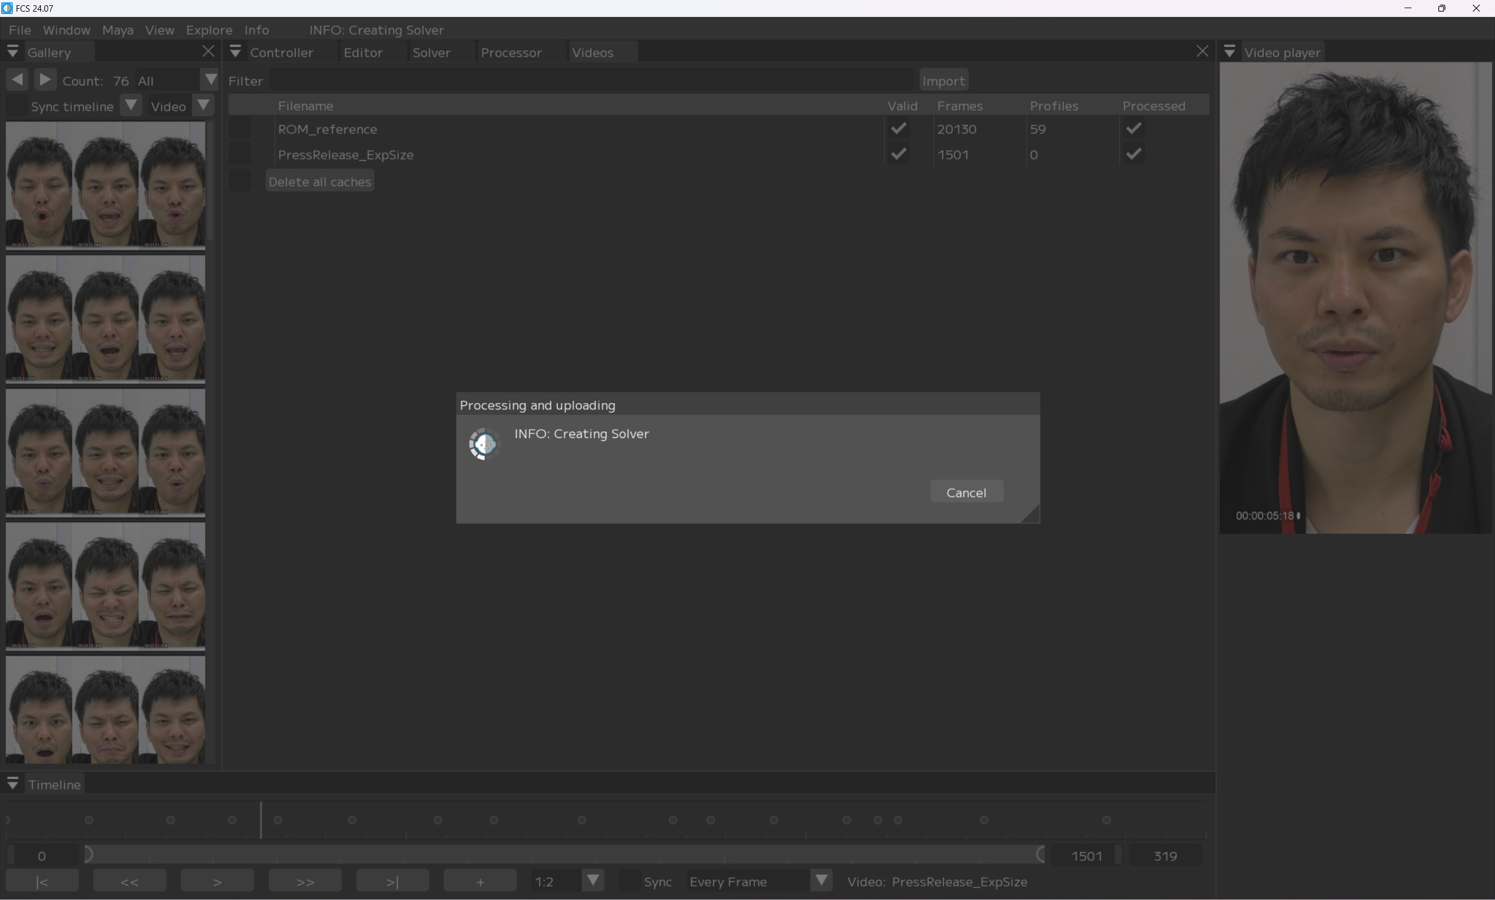The width and height of the screenshot is (1495, 900).
Task: Open the Video player panel menu triangle
Action: point(1229,52)
